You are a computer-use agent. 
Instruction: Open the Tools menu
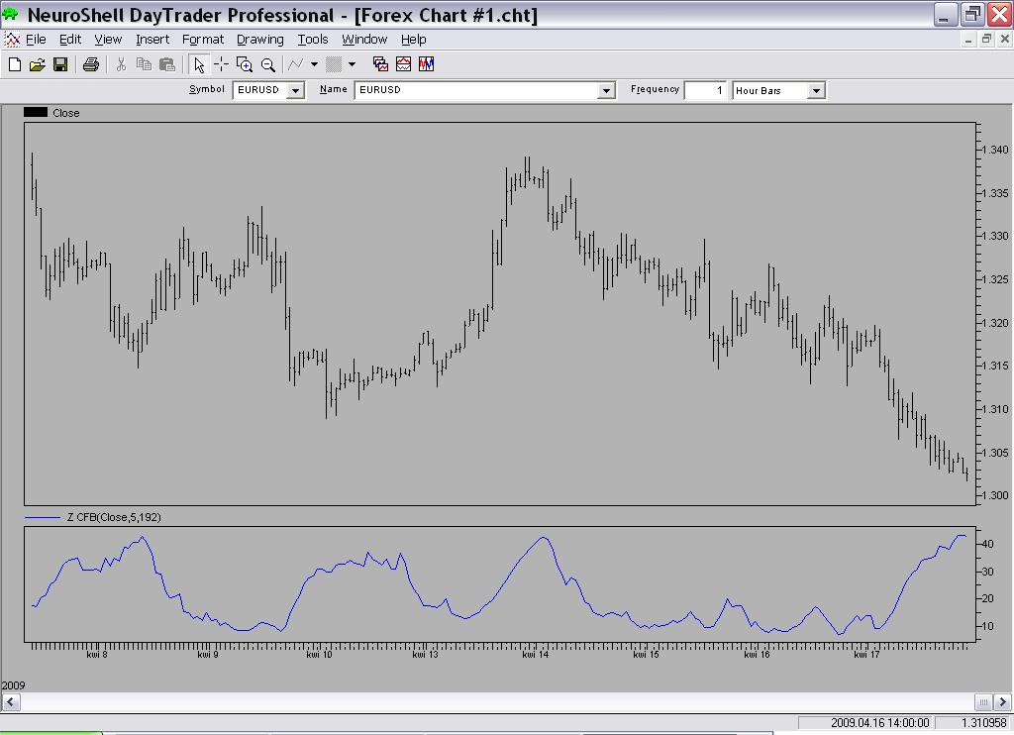pyautogui.click(x=313, y=40)
